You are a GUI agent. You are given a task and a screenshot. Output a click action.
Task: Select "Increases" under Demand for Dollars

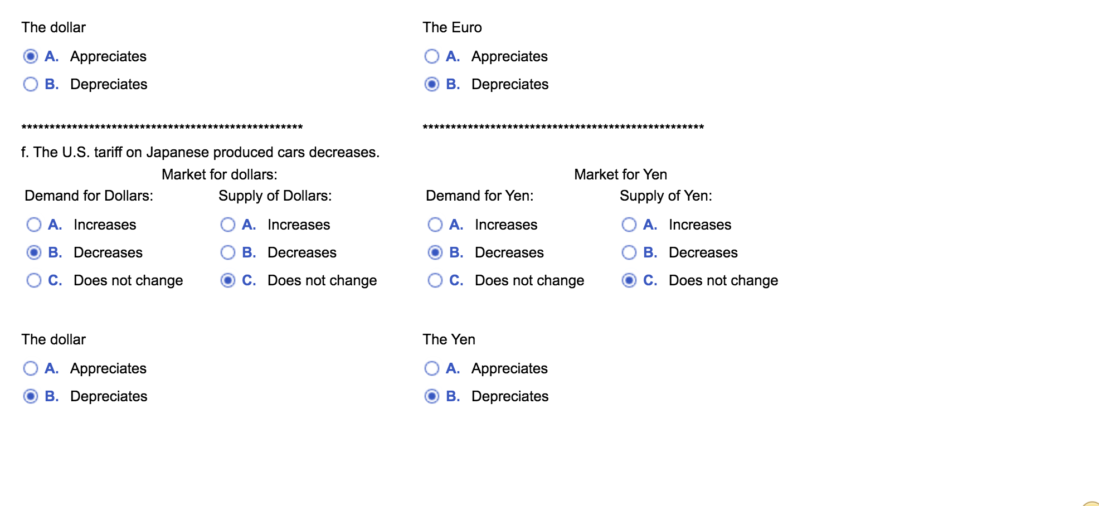point(34,225)
